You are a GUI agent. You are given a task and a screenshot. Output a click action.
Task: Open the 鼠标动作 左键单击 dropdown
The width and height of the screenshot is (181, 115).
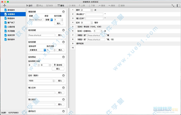tap(37, 50)
